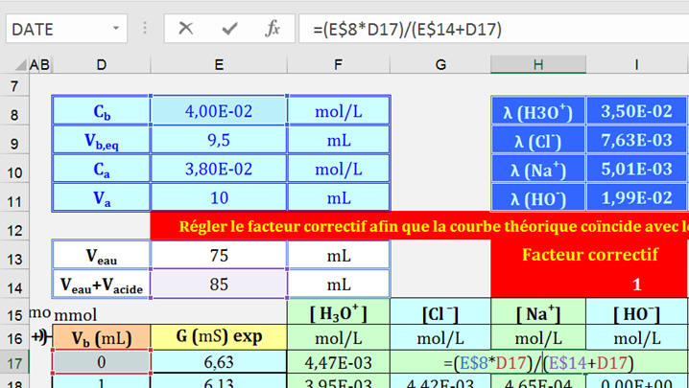Click the Name Box showing DATE

67,30
